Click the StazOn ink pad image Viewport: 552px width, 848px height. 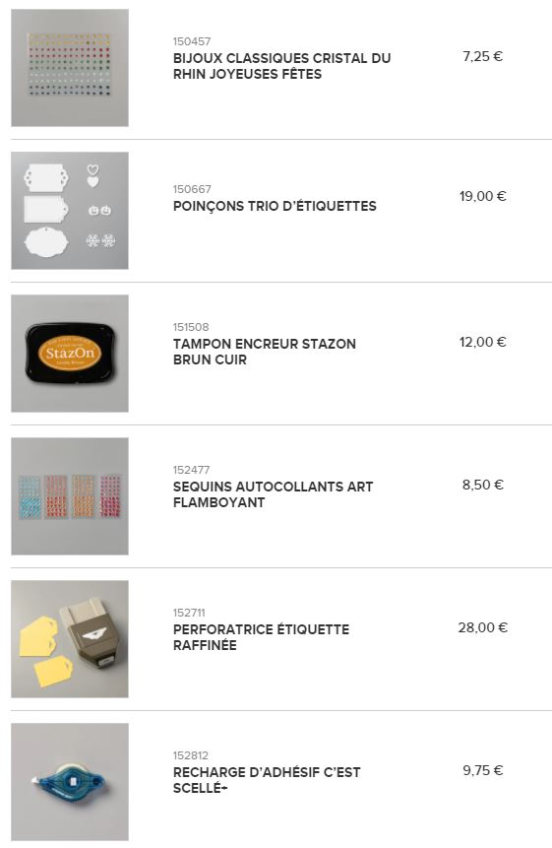click(70, 354)
